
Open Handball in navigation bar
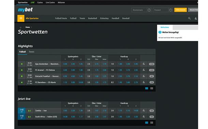(x=115, y=18)
